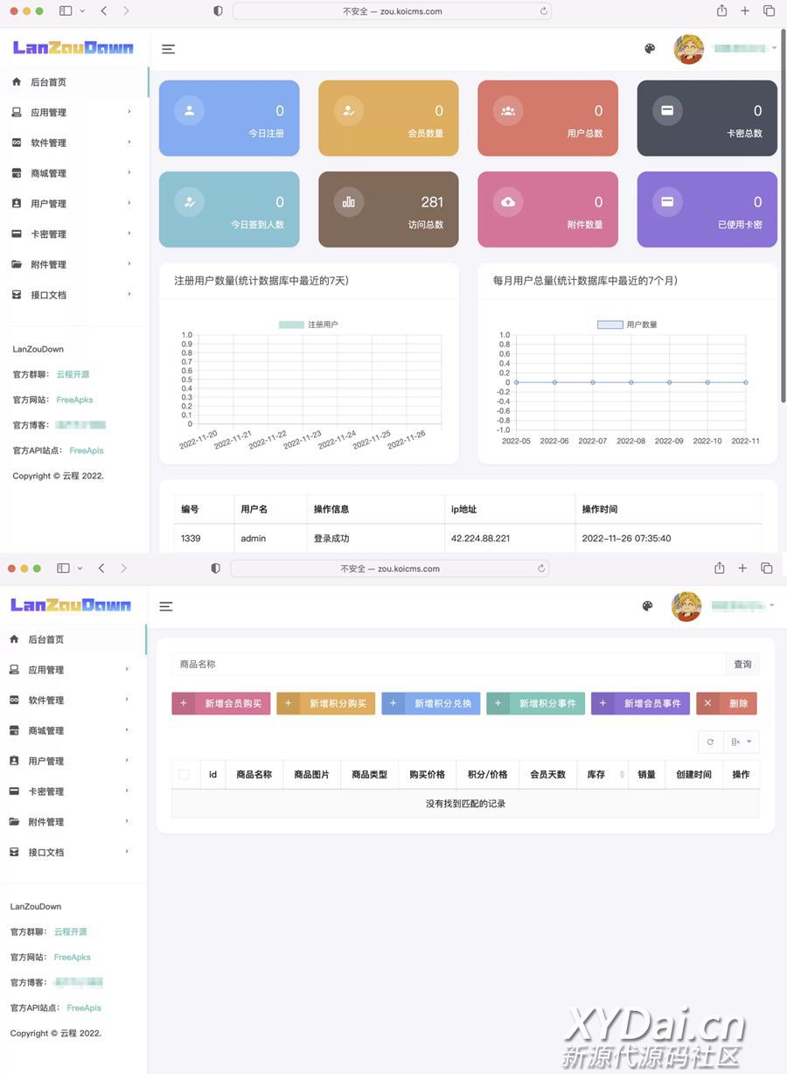787x1074 pixels.
Task: Click the 访问总数 bar chart icon
Action: 349,202
